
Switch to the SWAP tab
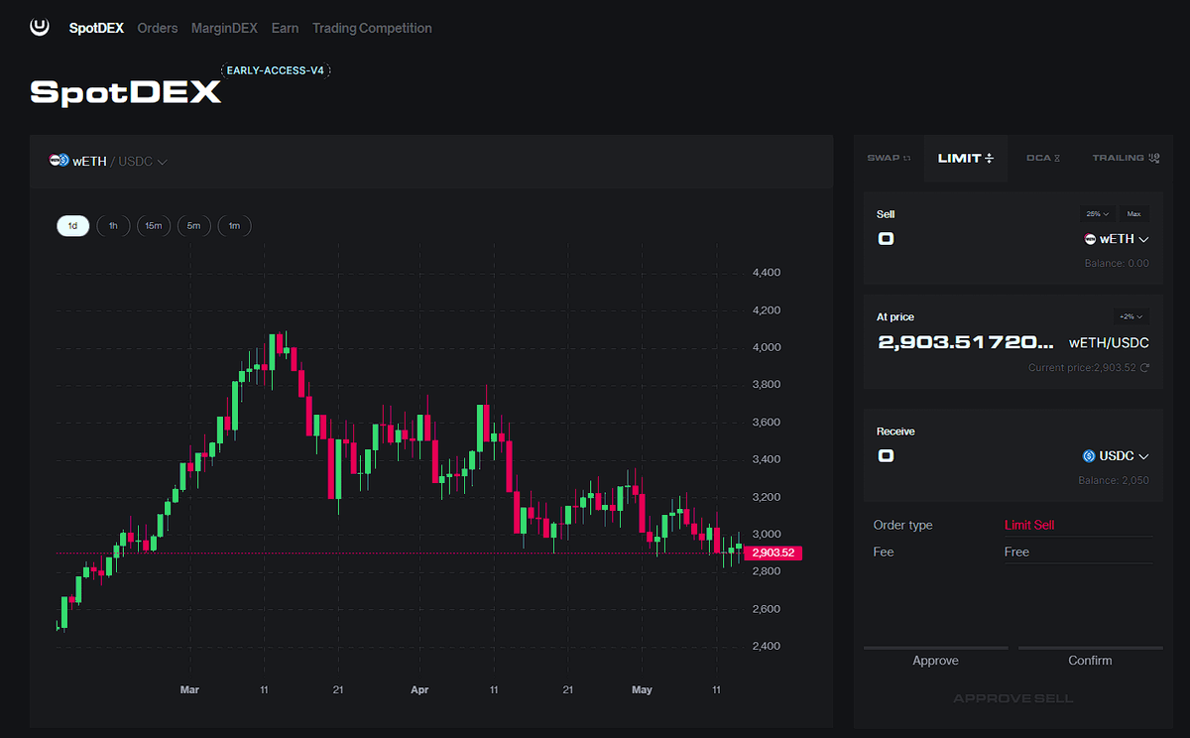click(x=889, y=158)
